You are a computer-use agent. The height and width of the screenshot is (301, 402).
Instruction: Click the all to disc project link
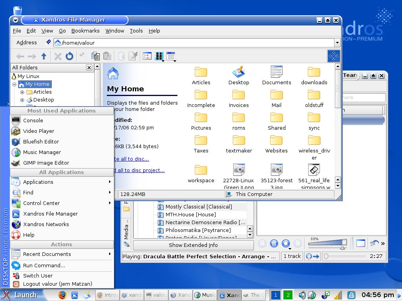pos(140,170)
